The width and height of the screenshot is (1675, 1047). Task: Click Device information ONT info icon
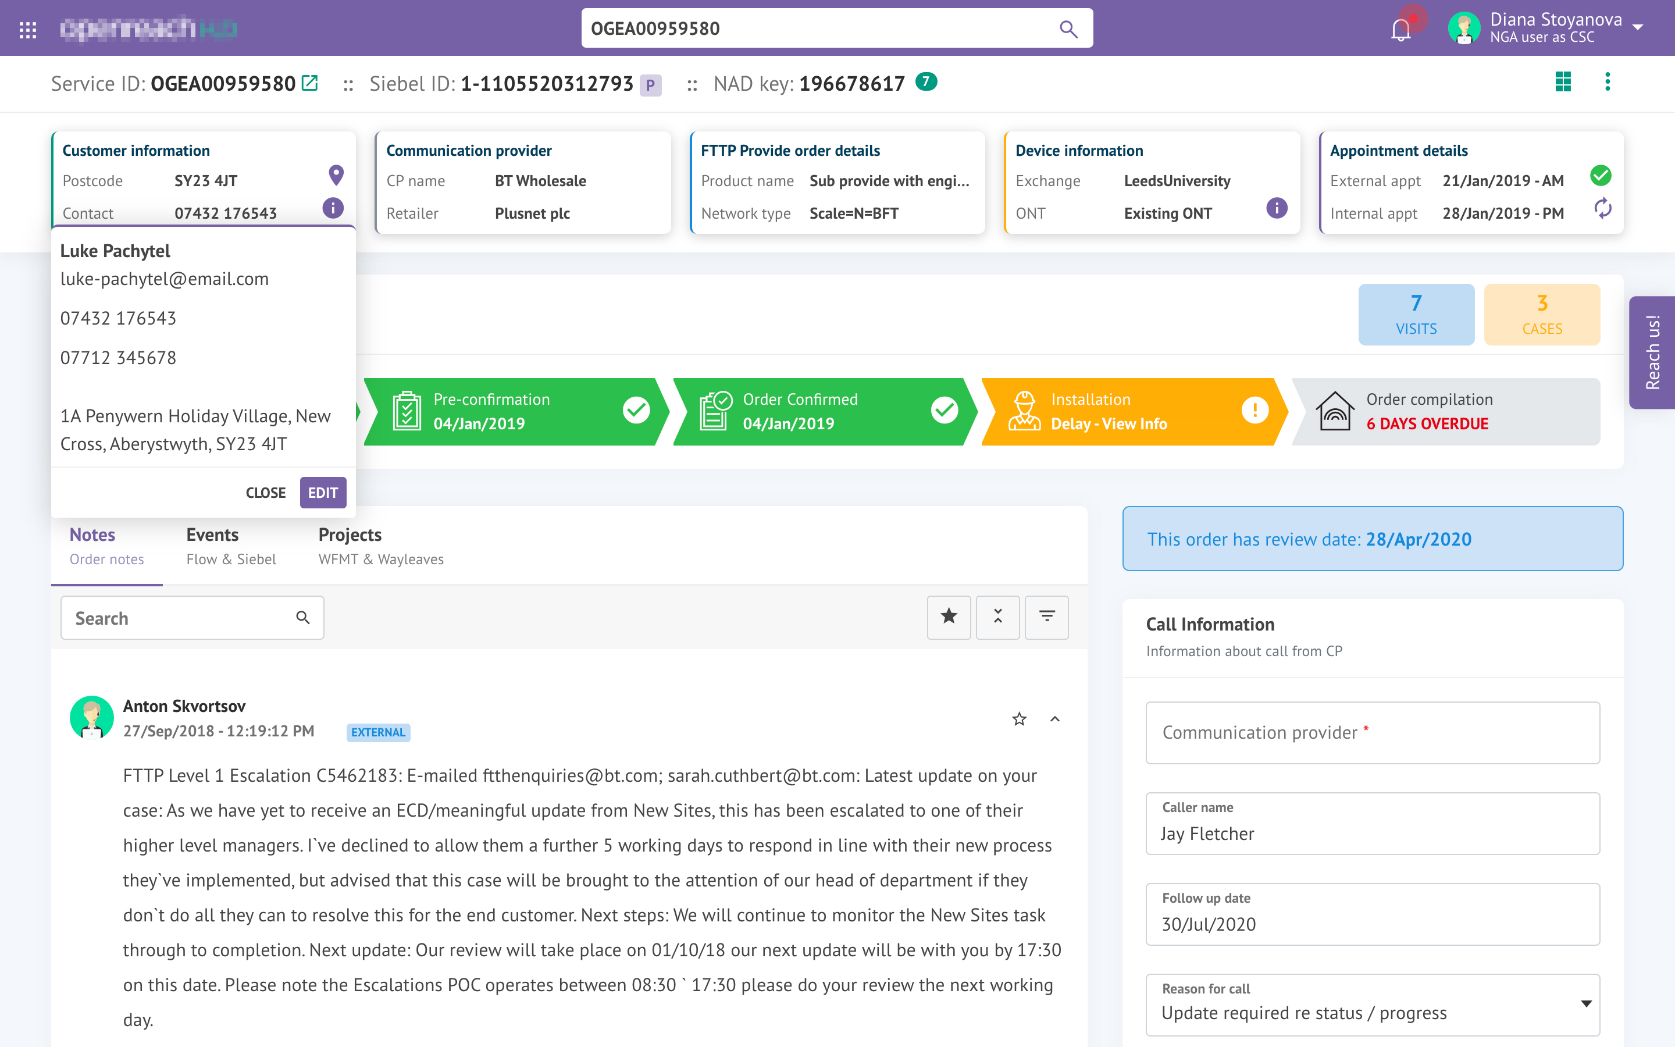pyautogui.click(x=1277, y=208)
